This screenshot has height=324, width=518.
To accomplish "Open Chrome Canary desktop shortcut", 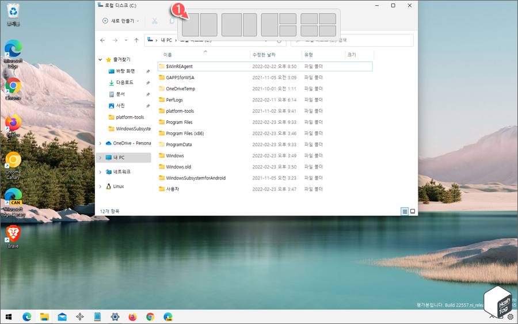I will [13, 166].
